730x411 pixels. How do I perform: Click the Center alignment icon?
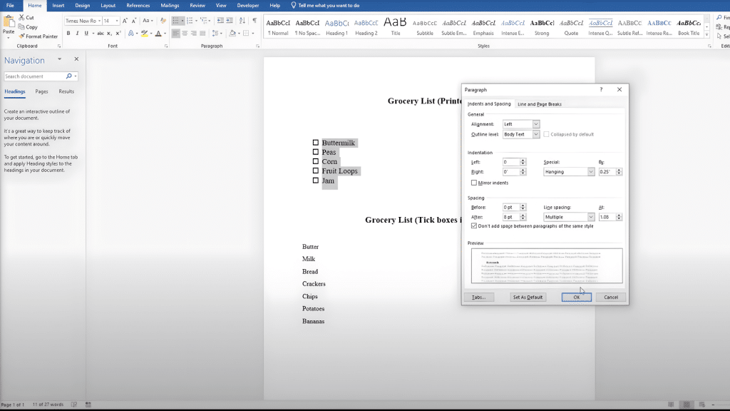click(x=185, y=34)
